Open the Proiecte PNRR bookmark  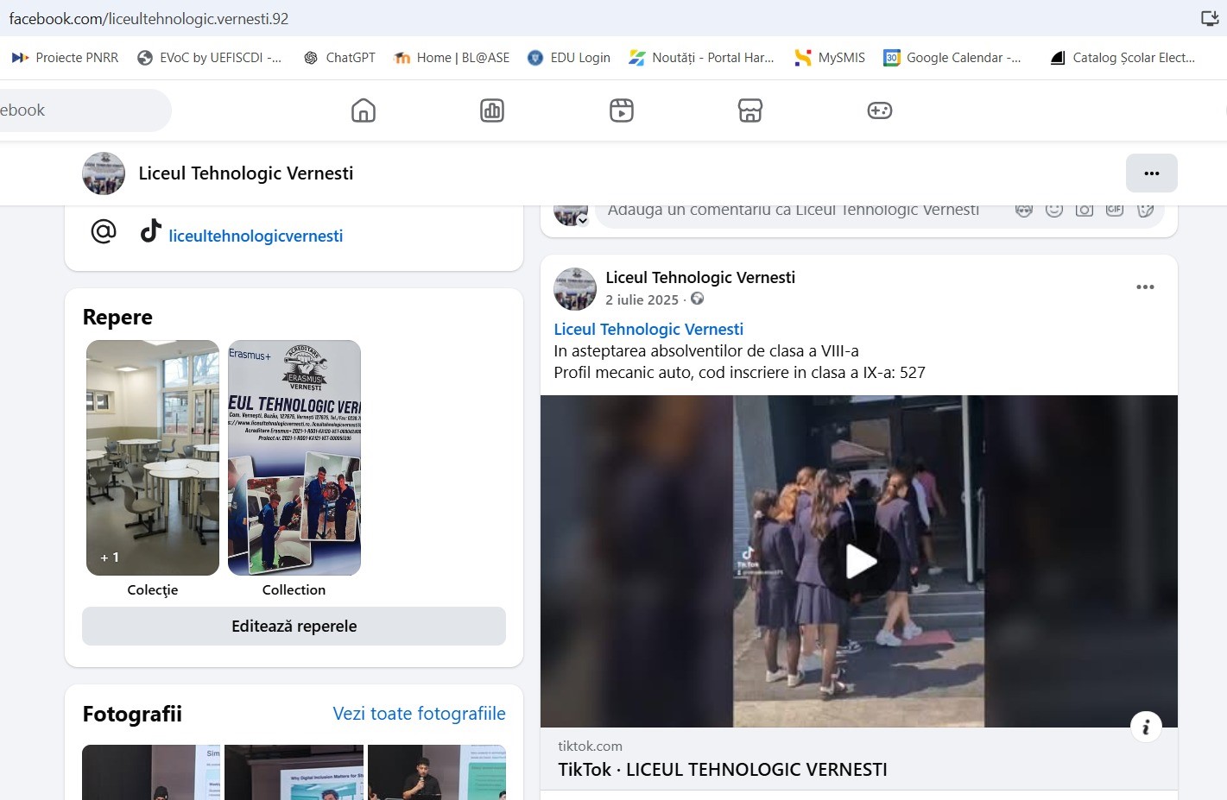pos(65,58)
